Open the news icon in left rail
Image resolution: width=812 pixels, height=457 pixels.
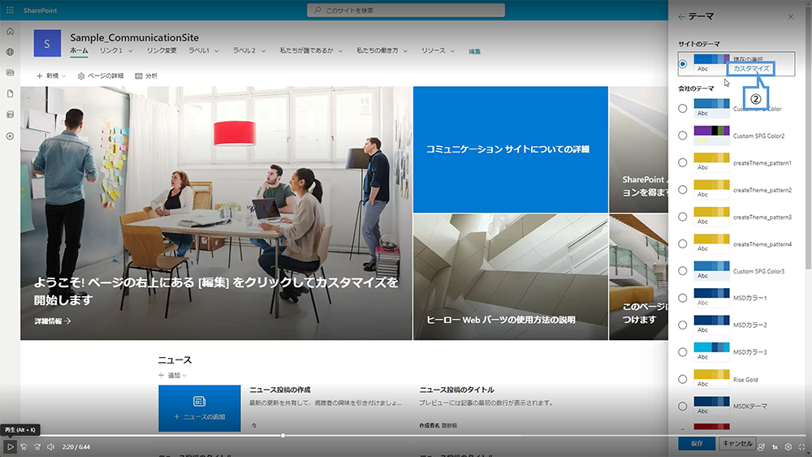(10, 73)
